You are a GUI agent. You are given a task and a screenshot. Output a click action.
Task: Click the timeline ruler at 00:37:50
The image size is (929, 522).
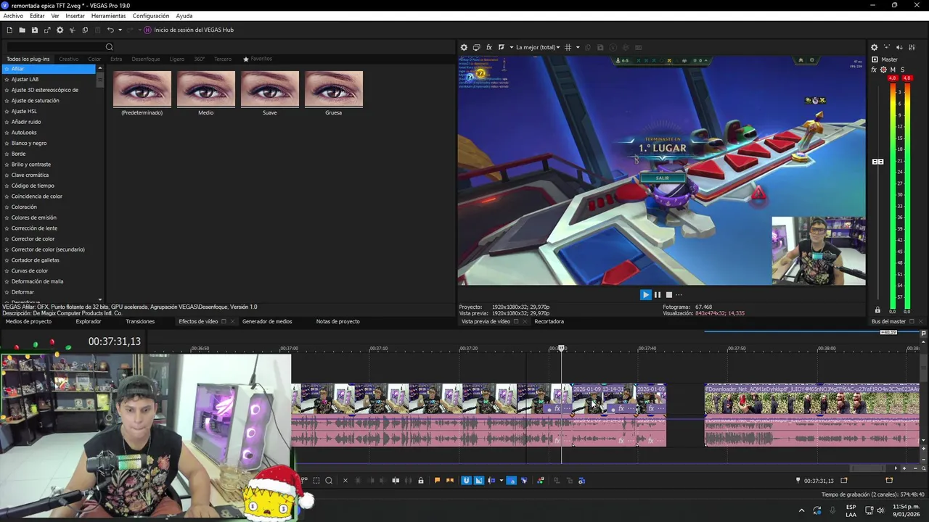point(736,349)
